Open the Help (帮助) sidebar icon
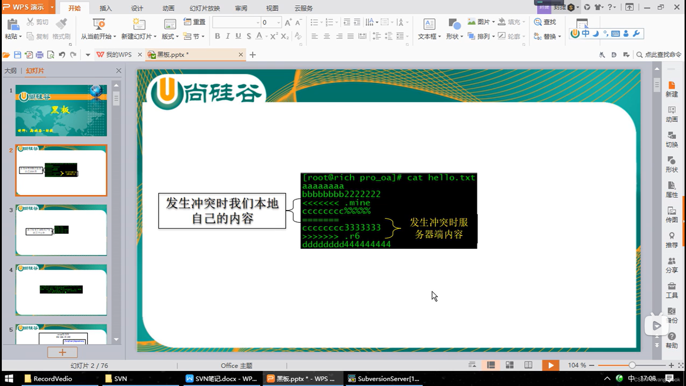 (x=672, y=341)
